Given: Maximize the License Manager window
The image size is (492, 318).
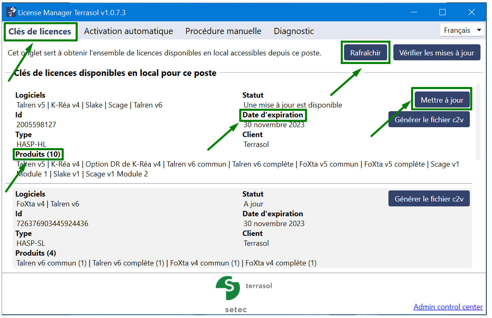Looking at the screenshot, I should (x=442, y=12).
